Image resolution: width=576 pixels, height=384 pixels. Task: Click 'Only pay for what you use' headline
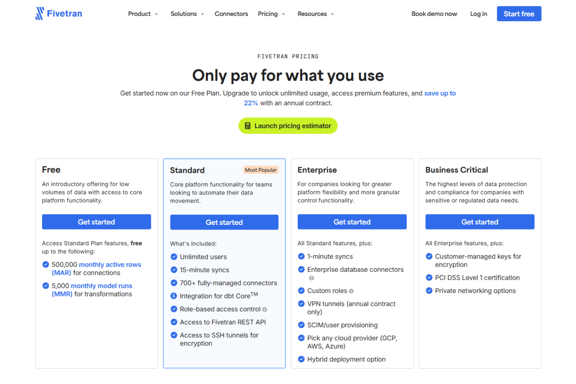[x=288, y=75]
